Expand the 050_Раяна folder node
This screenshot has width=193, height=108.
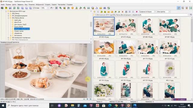(x=8, y=13)
